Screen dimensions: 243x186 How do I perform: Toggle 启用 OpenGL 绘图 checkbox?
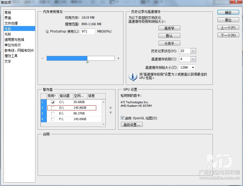tap(122, 118)
